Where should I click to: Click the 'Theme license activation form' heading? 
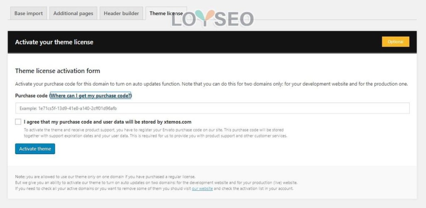point(58,71)
